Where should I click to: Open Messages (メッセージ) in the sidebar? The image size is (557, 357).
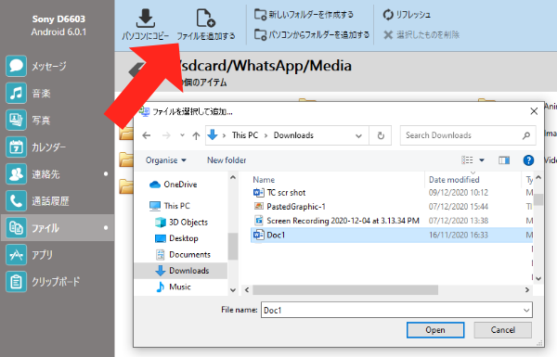coord(57,66)
